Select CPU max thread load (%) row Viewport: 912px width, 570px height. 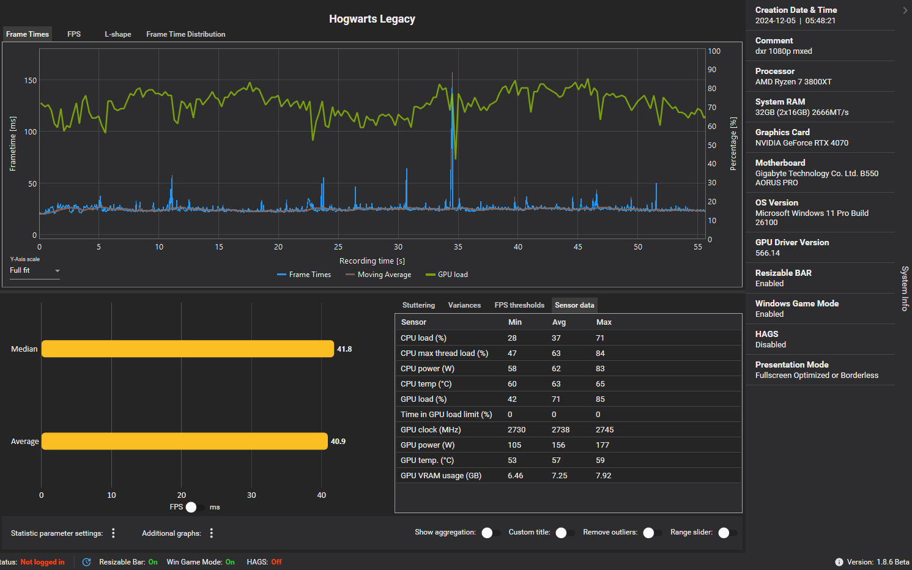pos(568,353)
